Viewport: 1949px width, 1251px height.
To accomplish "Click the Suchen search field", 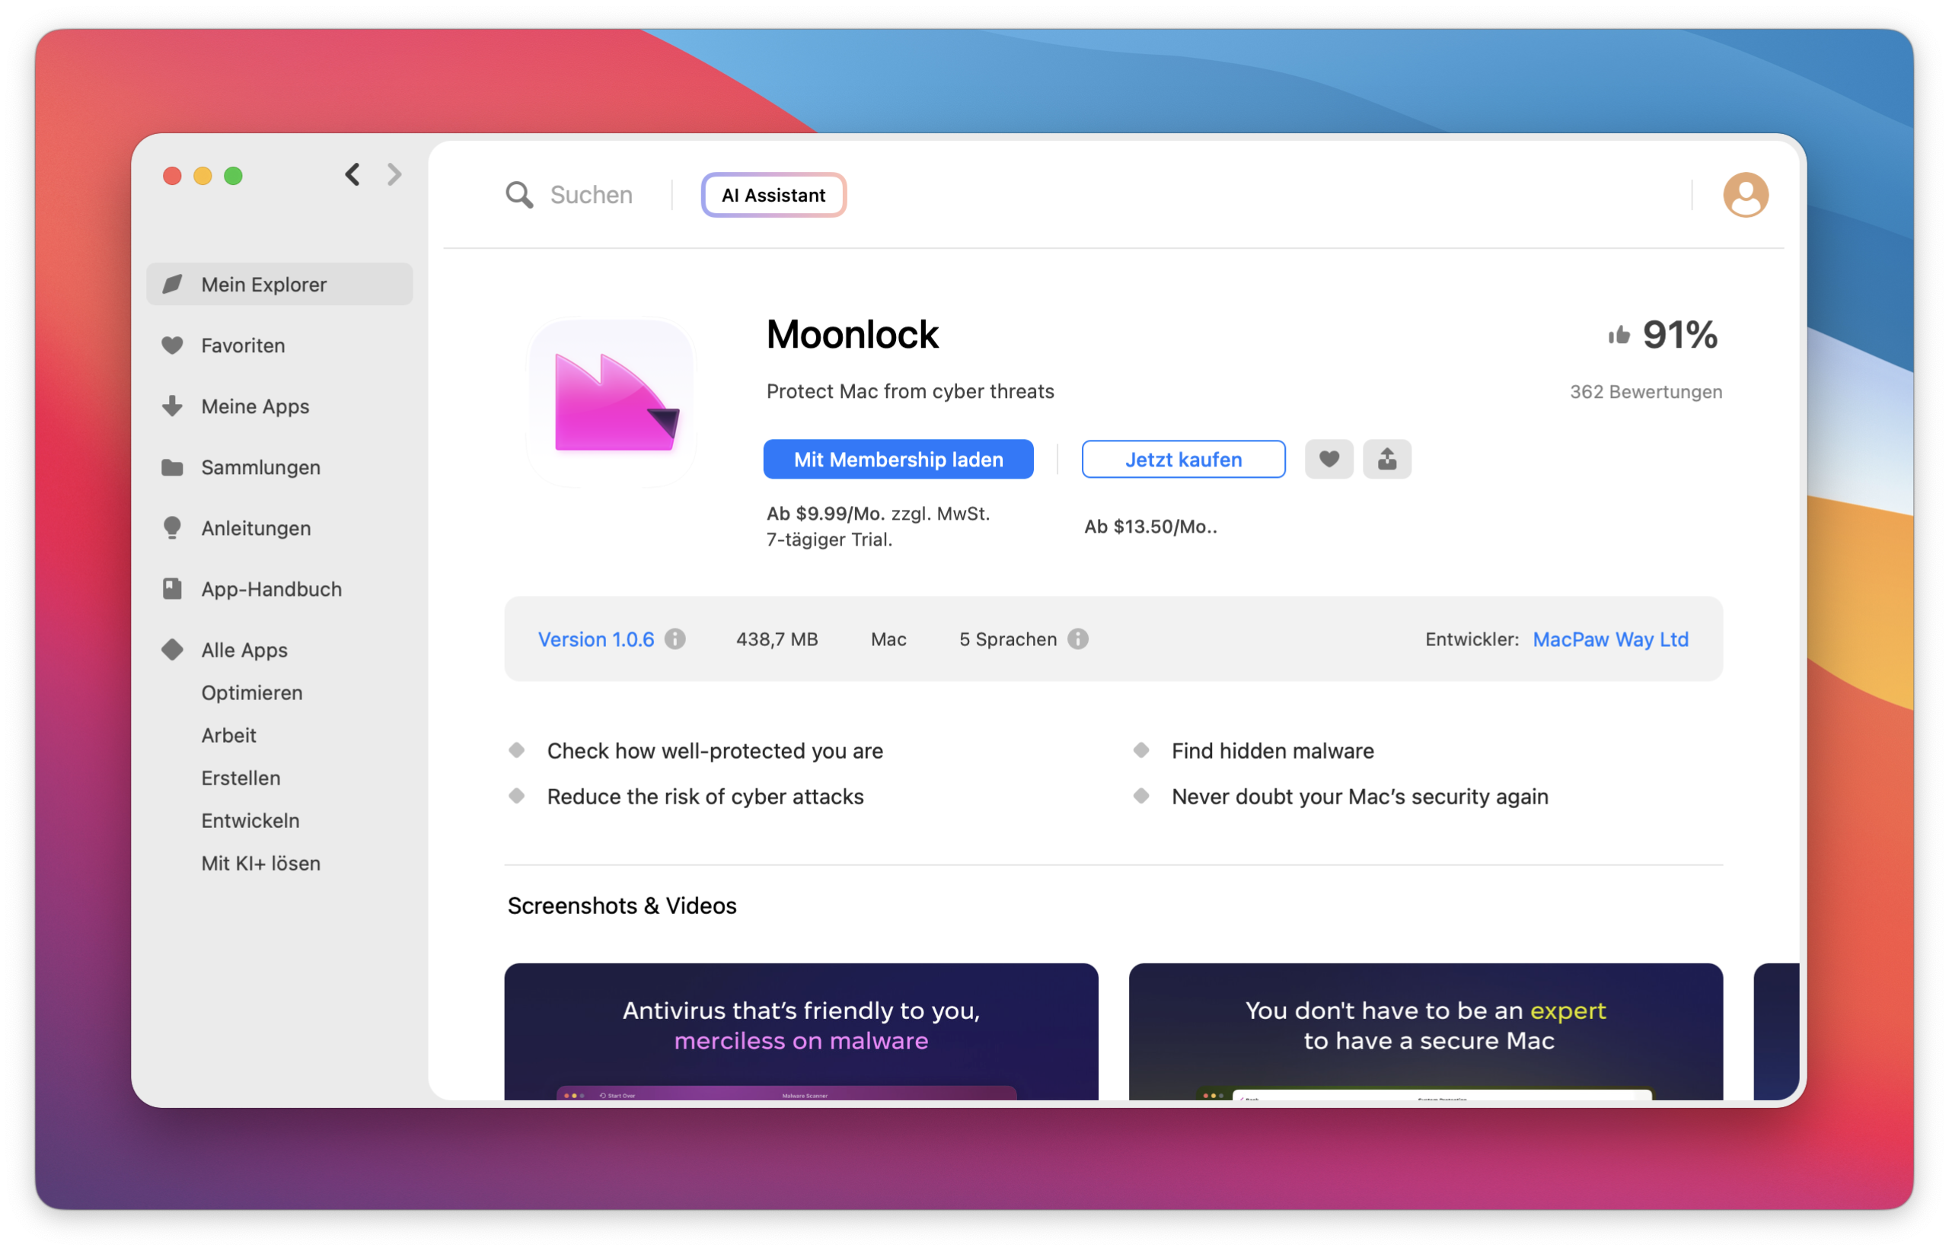I will click(591, 195).
